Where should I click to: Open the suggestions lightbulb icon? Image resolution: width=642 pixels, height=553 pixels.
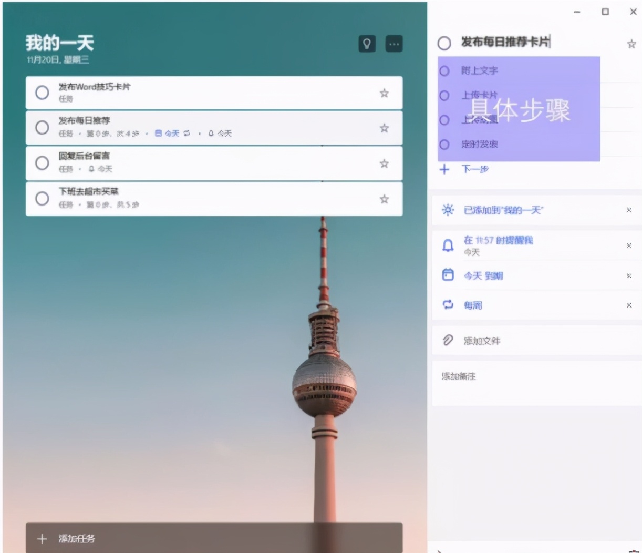pyautogui.click(x=367, y=44)
